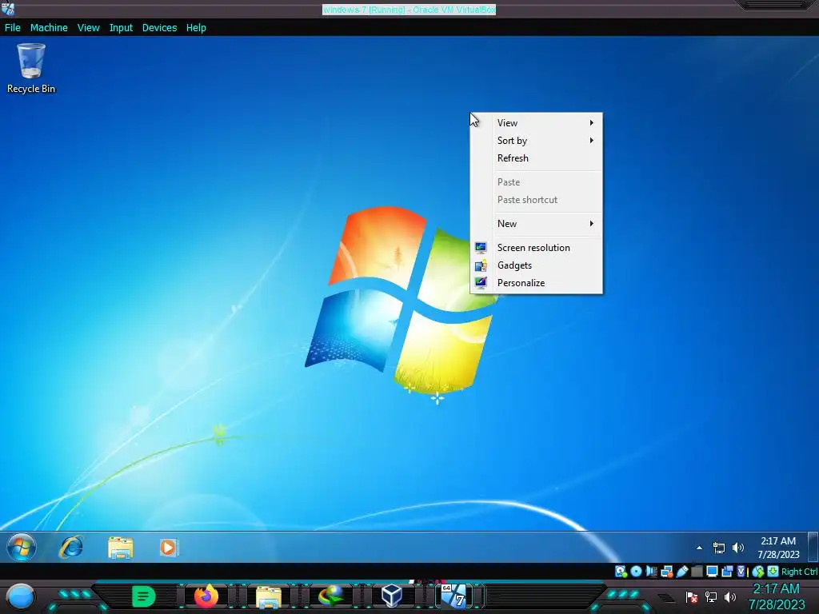Click the host blue Start orb

click(20, 596)
